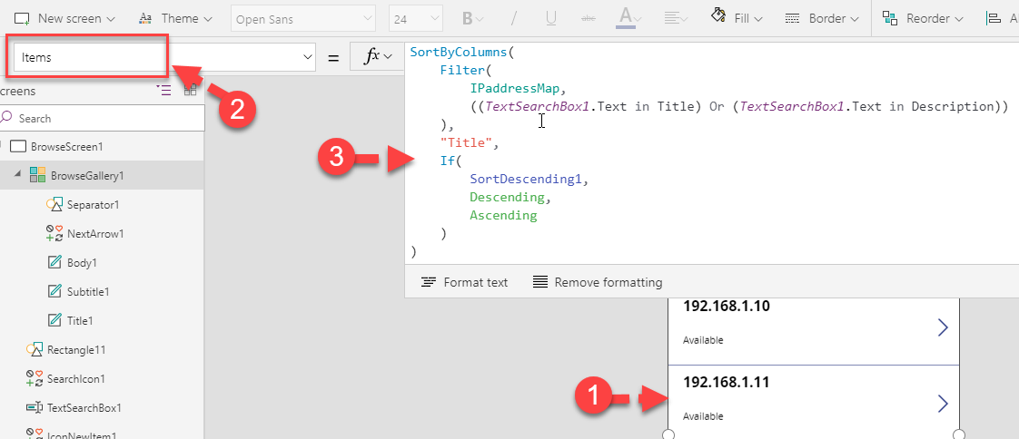Click the SearchIcon1 icon-type icon
Viewport: 1019px width, 439px height.
click(35, 378)
